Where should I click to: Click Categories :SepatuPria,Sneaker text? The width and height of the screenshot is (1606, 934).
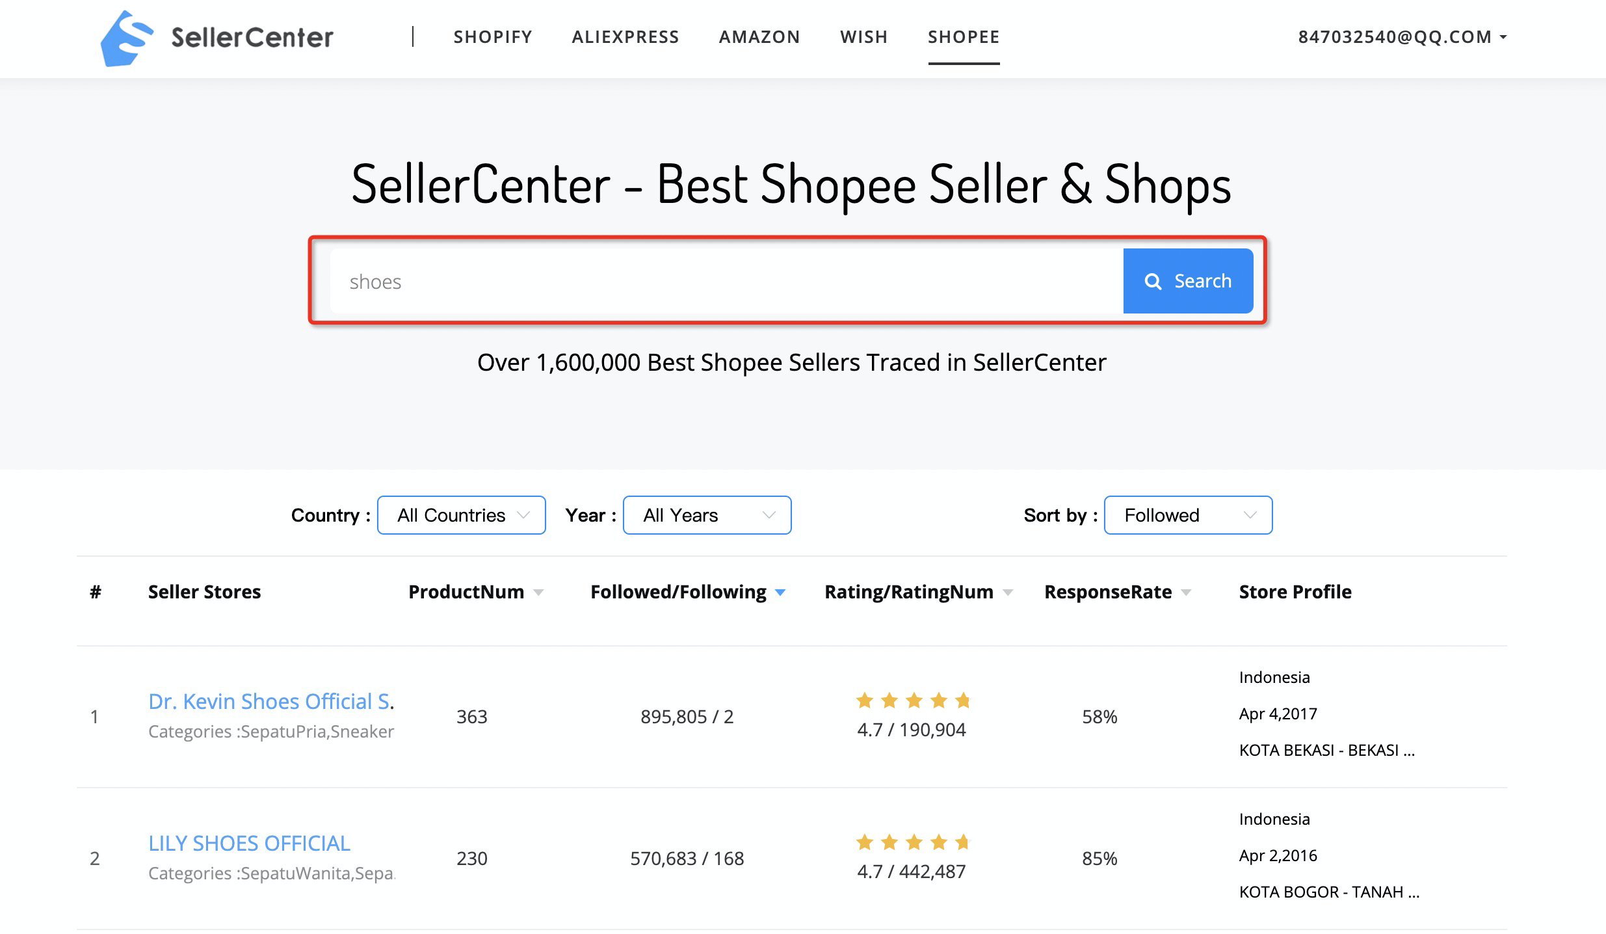tap(271, 732)
